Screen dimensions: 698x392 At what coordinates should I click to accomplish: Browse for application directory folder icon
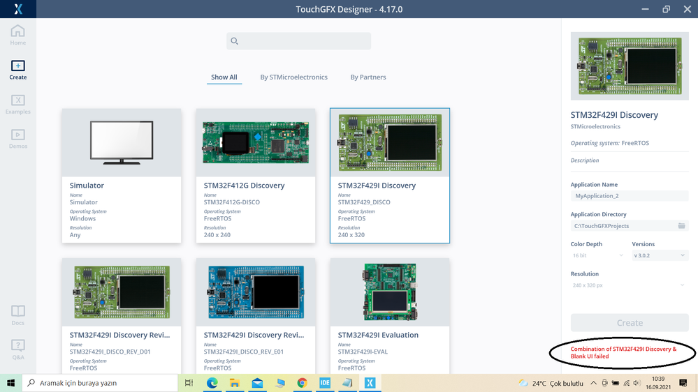tap(681, 226)
